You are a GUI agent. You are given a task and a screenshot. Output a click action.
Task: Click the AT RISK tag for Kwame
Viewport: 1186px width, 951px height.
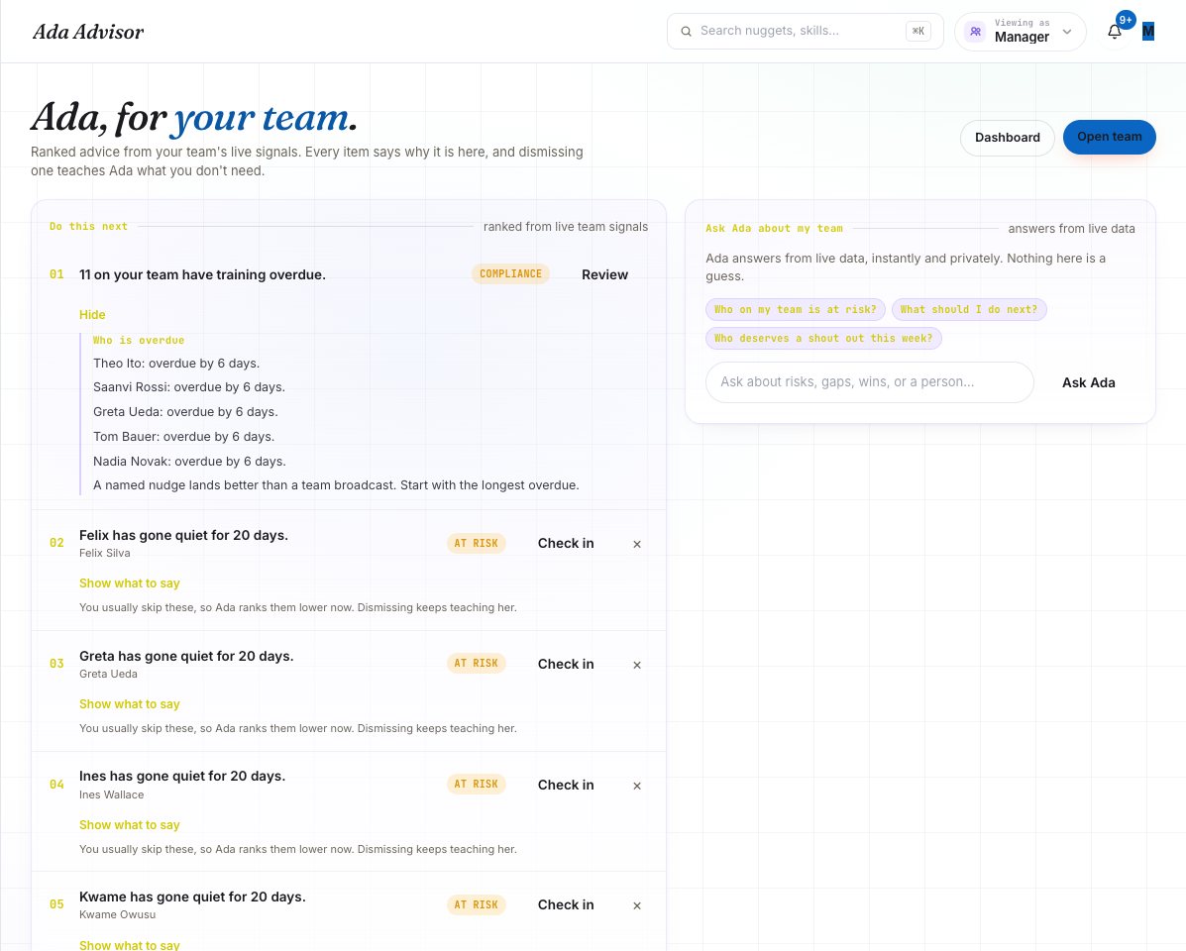[476, 904]
